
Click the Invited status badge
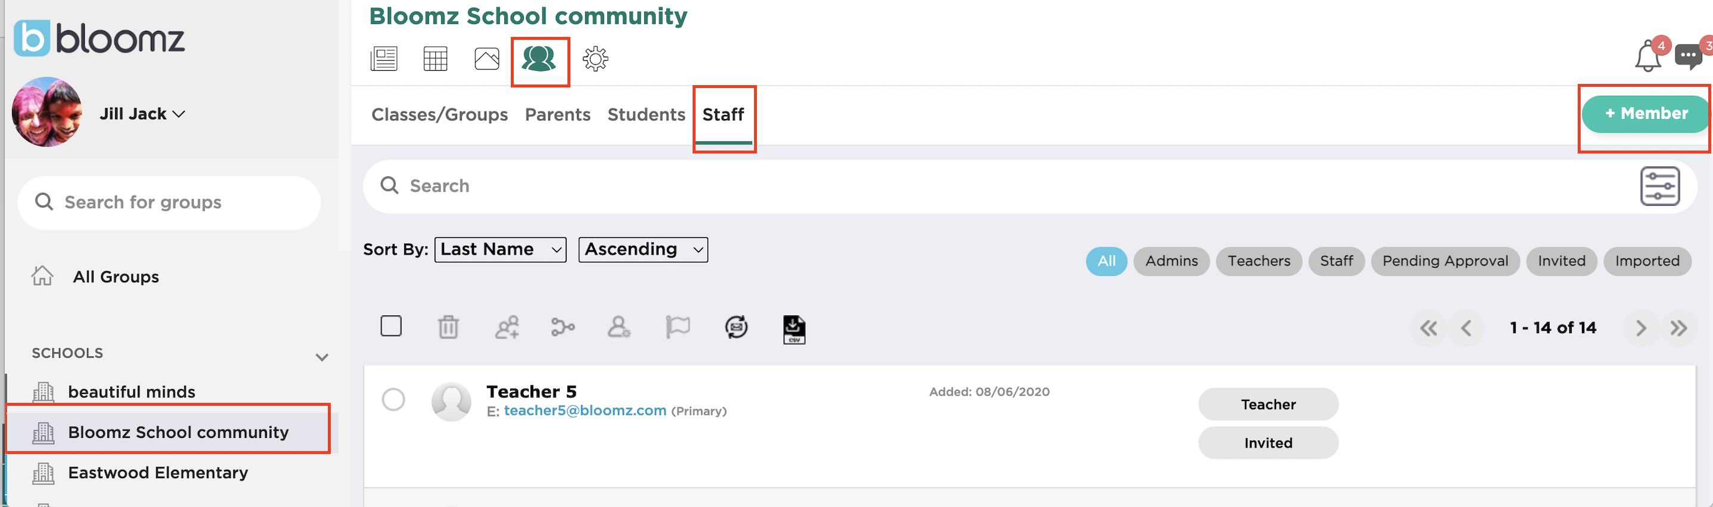(1268, 443)
